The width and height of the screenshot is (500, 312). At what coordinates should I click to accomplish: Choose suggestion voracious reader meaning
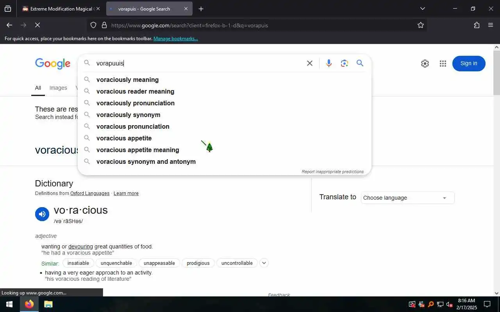(225, 91)
